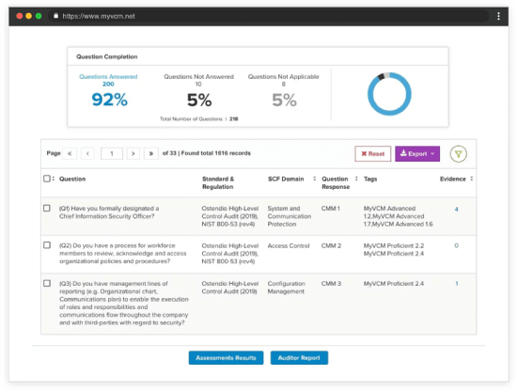Image resolution: width=517 pixels, height=391 pixels.
Task: Select CMM 3 response cell
Action: [331, 284]
